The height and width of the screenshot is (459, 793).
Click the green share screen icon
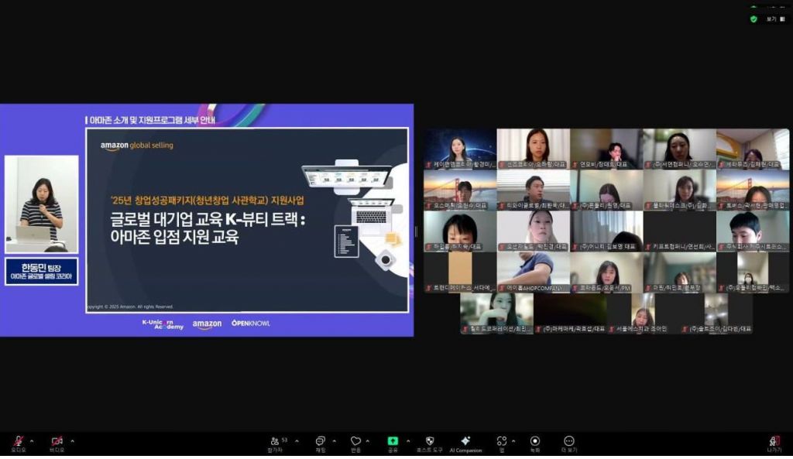coord(393,442)
